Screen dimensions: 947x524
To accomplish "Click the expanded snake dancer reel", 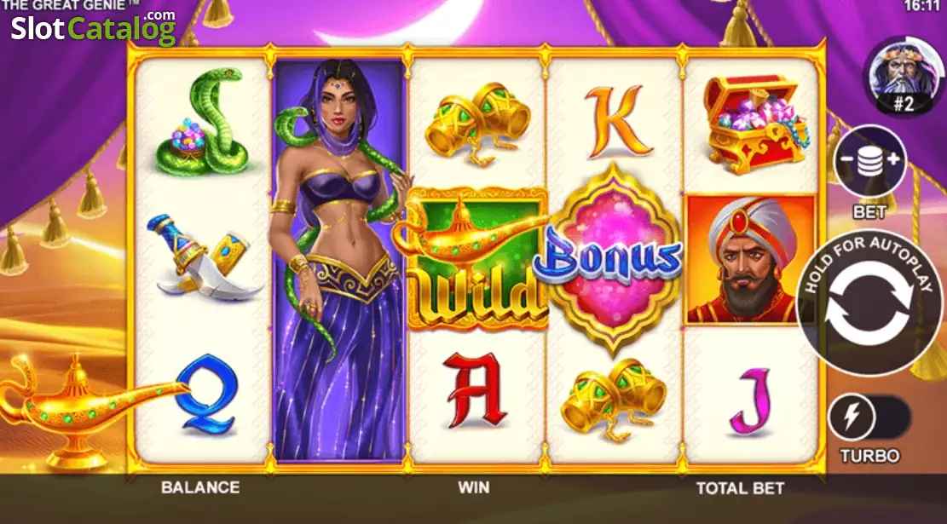I will [338, 260].
